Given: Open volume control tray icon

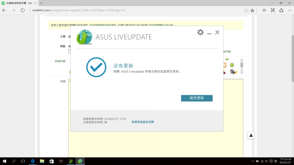Looking at the screenshot, I should (266, 161).
